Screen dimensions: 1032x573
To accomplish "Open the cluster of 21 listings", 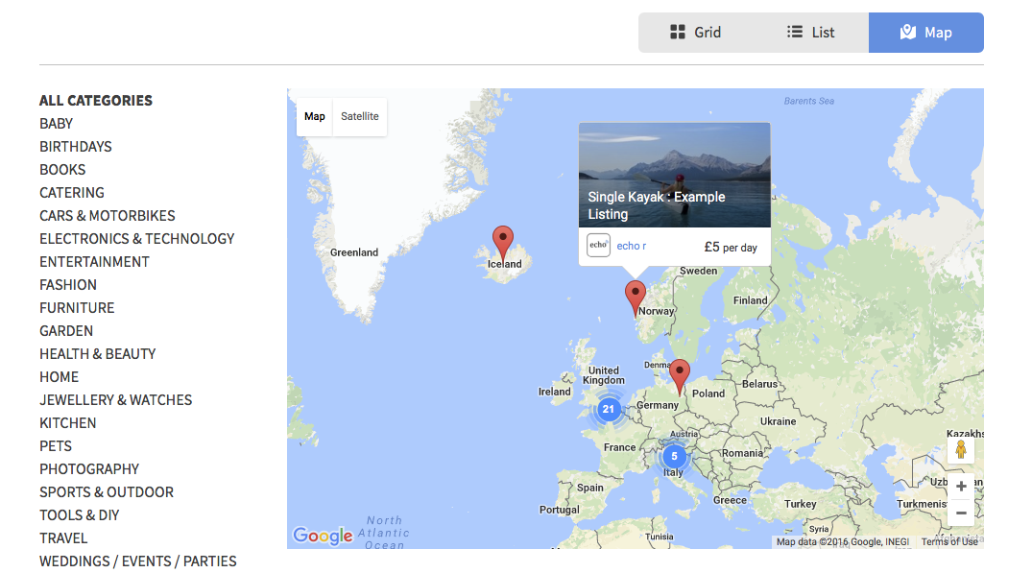I will [x=608, y=409].
